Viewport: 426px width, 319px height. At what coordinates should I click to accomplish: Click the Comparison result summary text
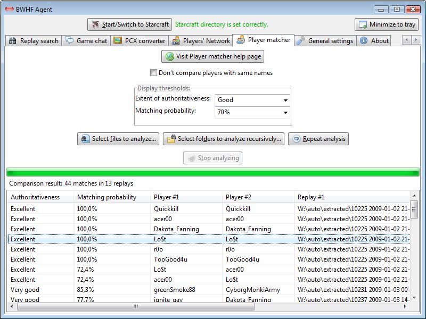tap(71, 183)
